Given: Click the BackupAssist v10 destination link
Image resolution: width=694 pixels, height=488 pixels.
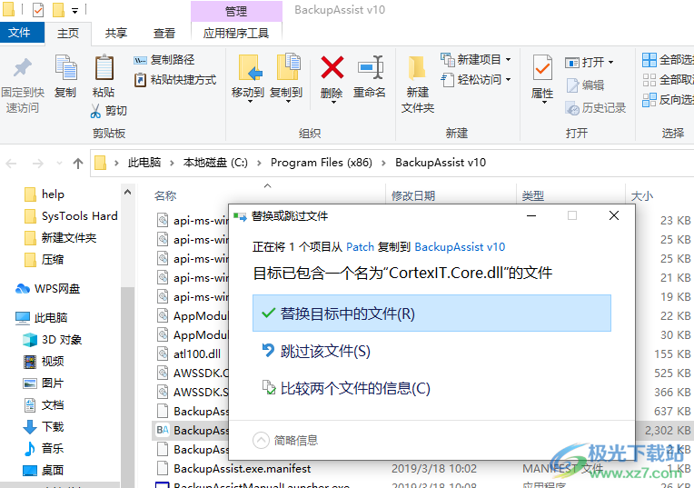Looking at the screenshot, I should [x=460, y=246].
